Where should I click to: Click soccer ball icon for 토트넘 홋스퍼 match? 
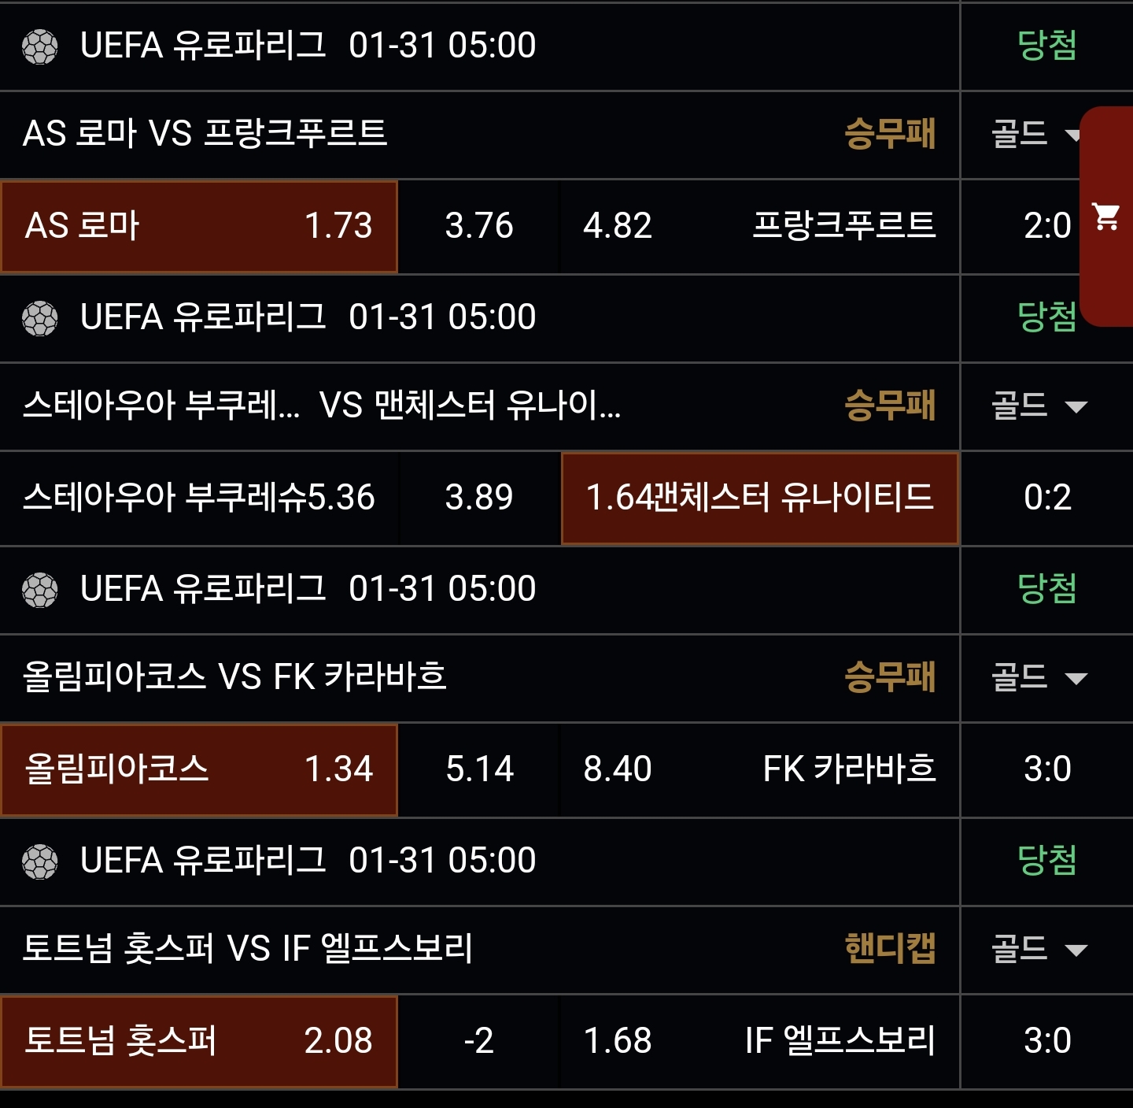[x=39, y=862]
